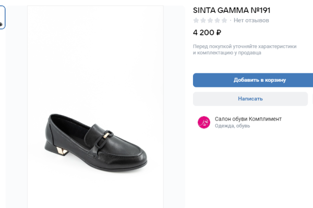The image size is (313, 208).
Task: Click the 'Нет отзывов' reviews text
Action: tap(251, 20)
